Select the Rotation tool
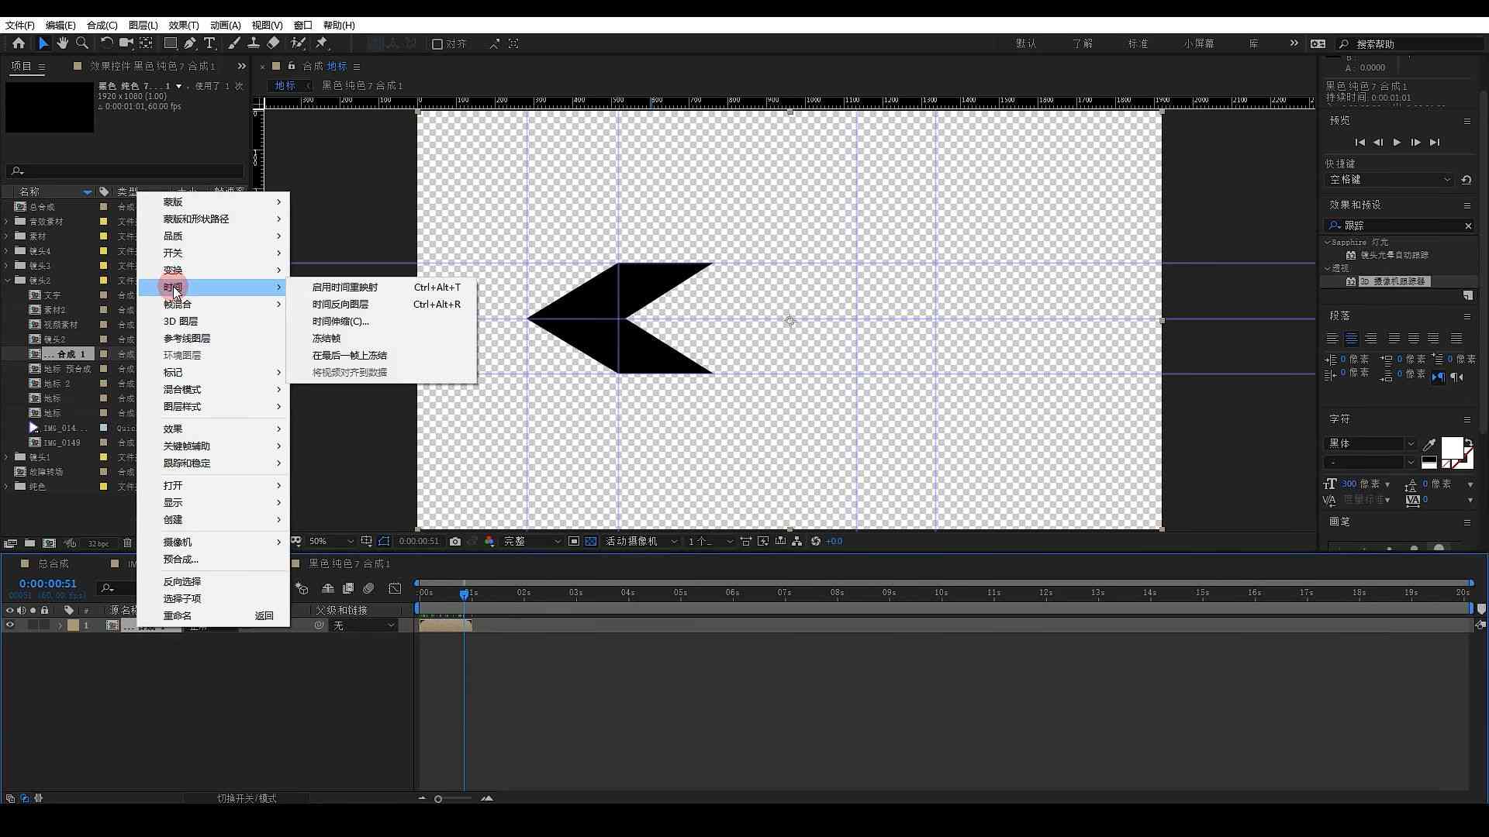 (107, 43)
